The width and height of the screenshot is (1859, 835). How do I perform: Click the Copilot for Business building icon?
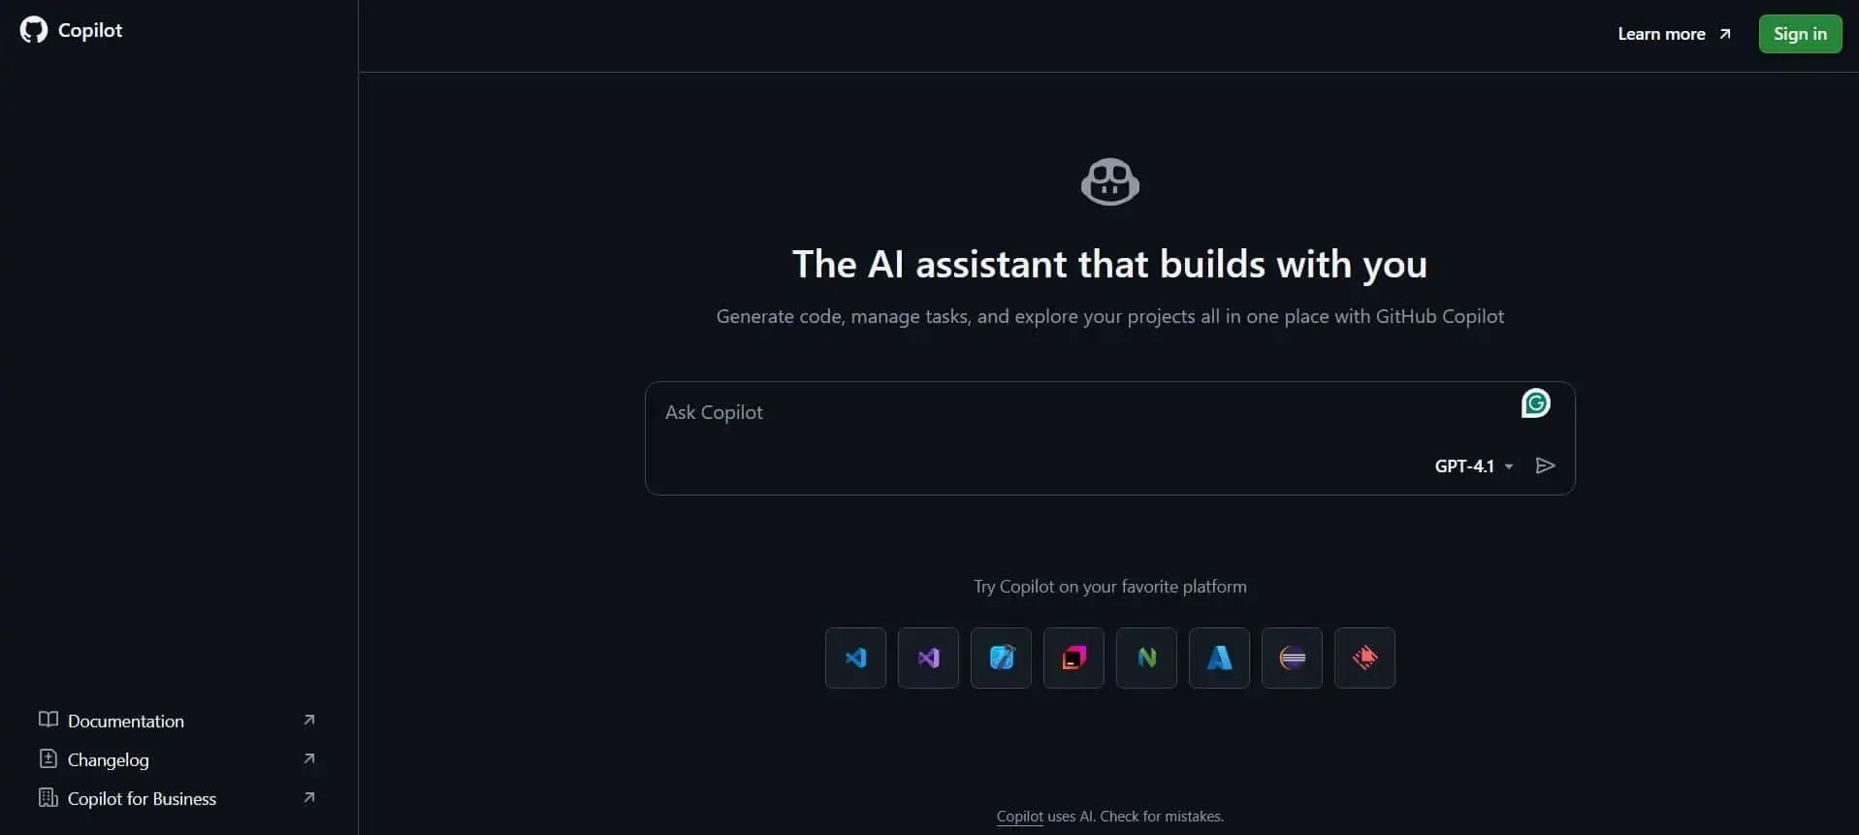(x=48, y=797)
